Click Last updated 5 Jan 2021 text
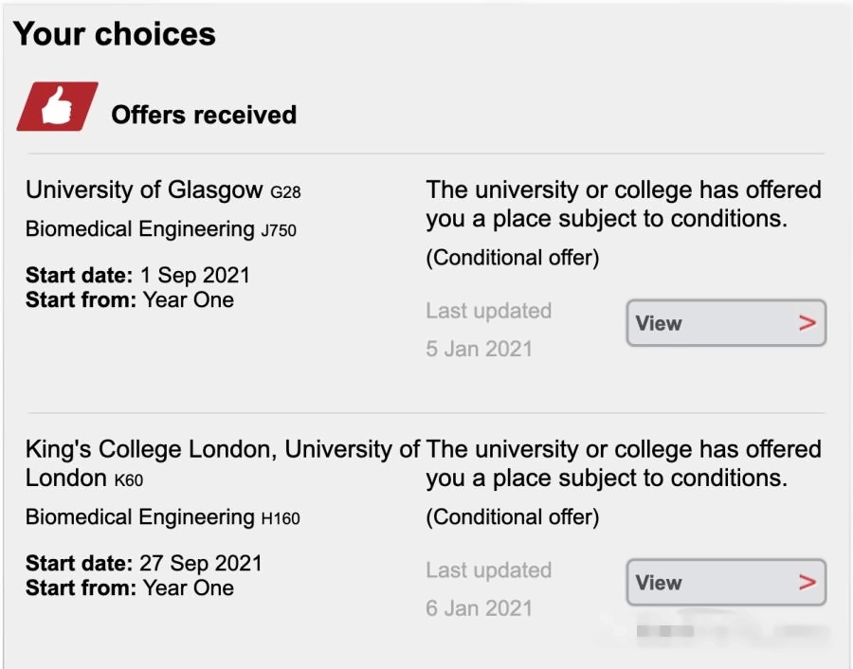853x669 pixels. pyautogui.click(x=488, y=330)
